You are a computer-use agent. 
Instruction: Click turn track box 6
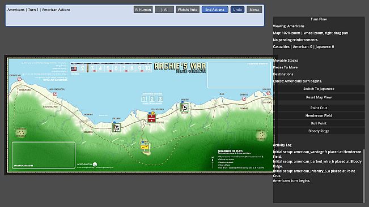point(116,68)
